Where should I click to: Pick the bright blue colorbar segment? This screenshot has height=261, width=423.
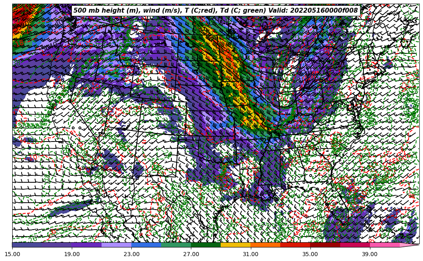coord(146,245)
